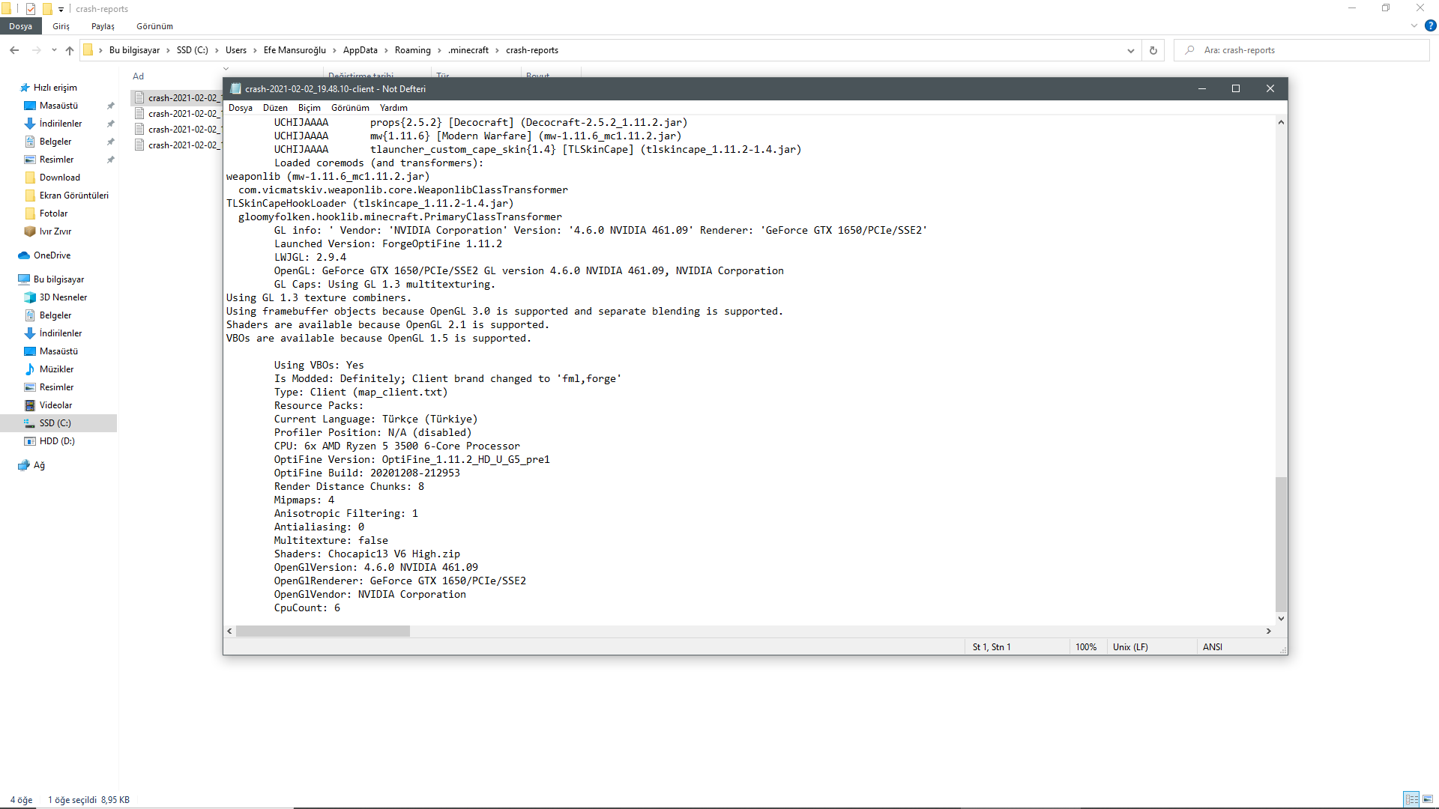This screenshot has width=1439, height=809.
Task: Open the Hızlı erişim star icon
Action: click(25, 88)
